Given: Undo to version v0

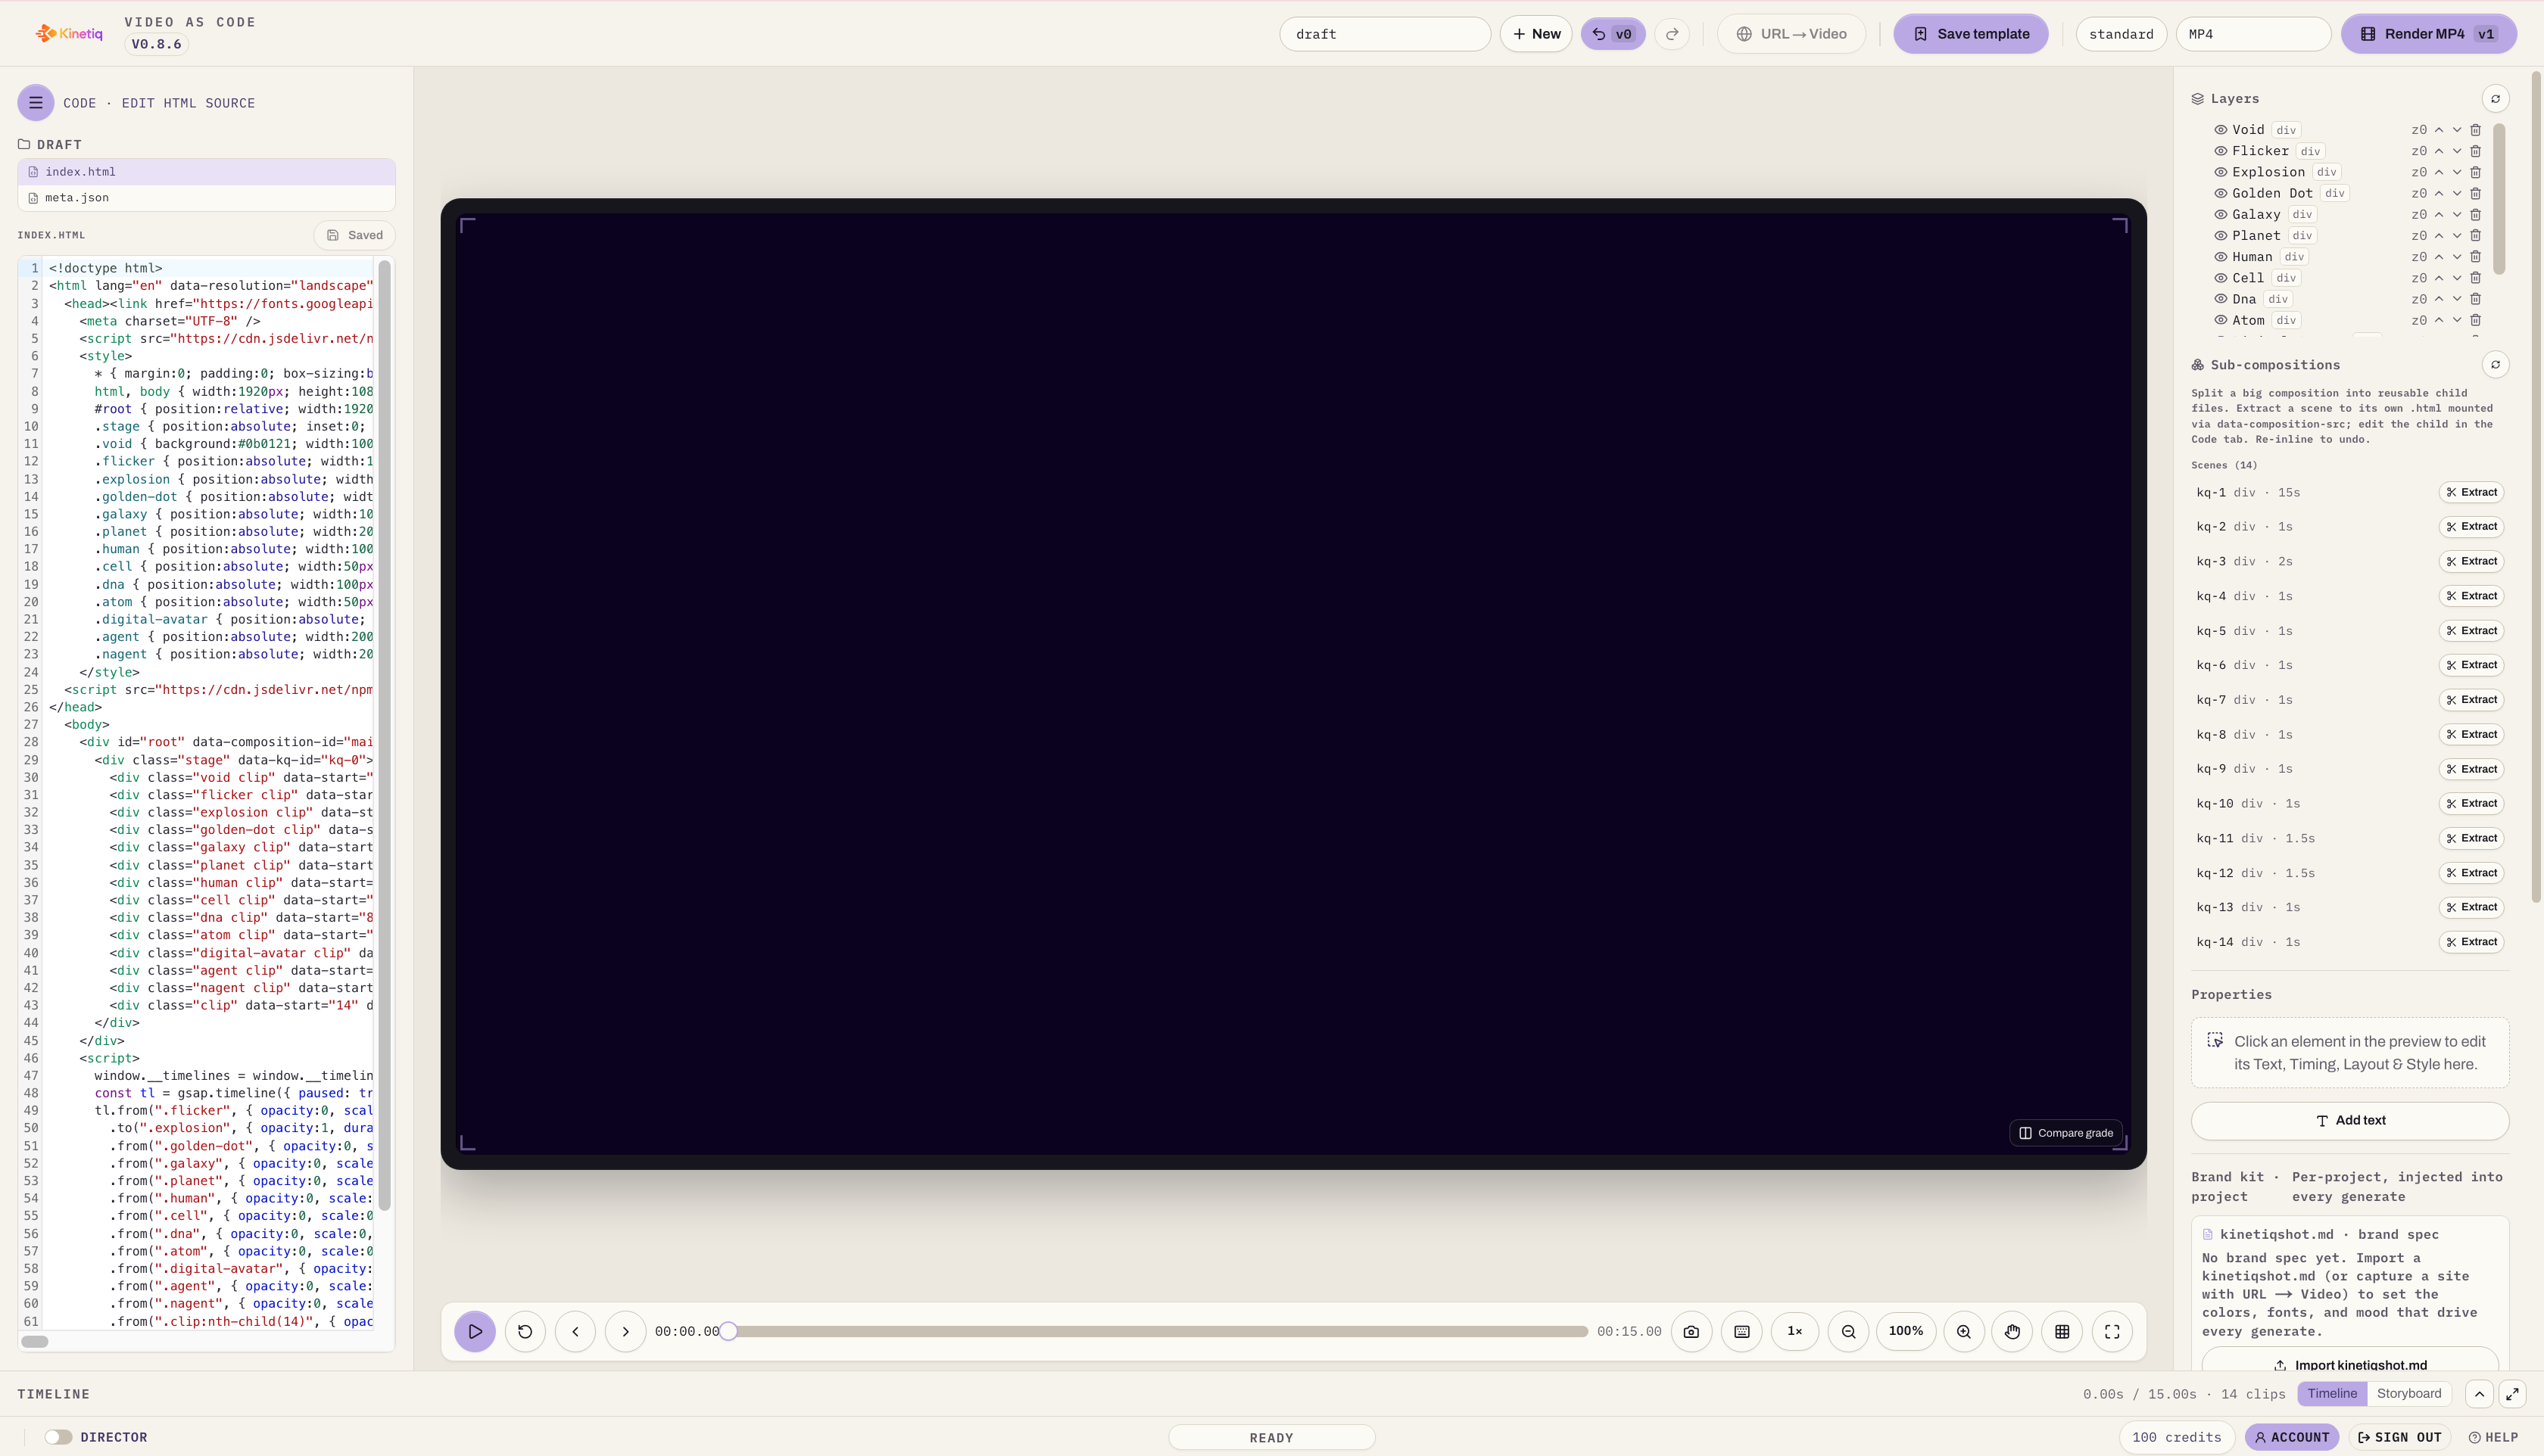Looking at the screenshot, I should [1612, 34].
